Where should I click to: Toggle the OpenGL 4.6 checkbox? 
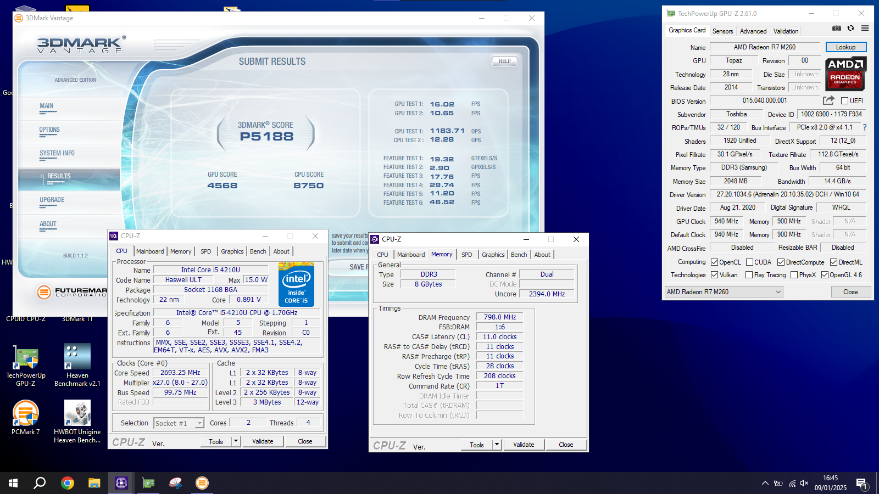tap(825, 275)
